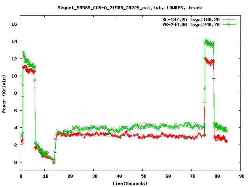249x187 pixels.
Task: Click the x-axis tick label 90
Action: point(242,176)
